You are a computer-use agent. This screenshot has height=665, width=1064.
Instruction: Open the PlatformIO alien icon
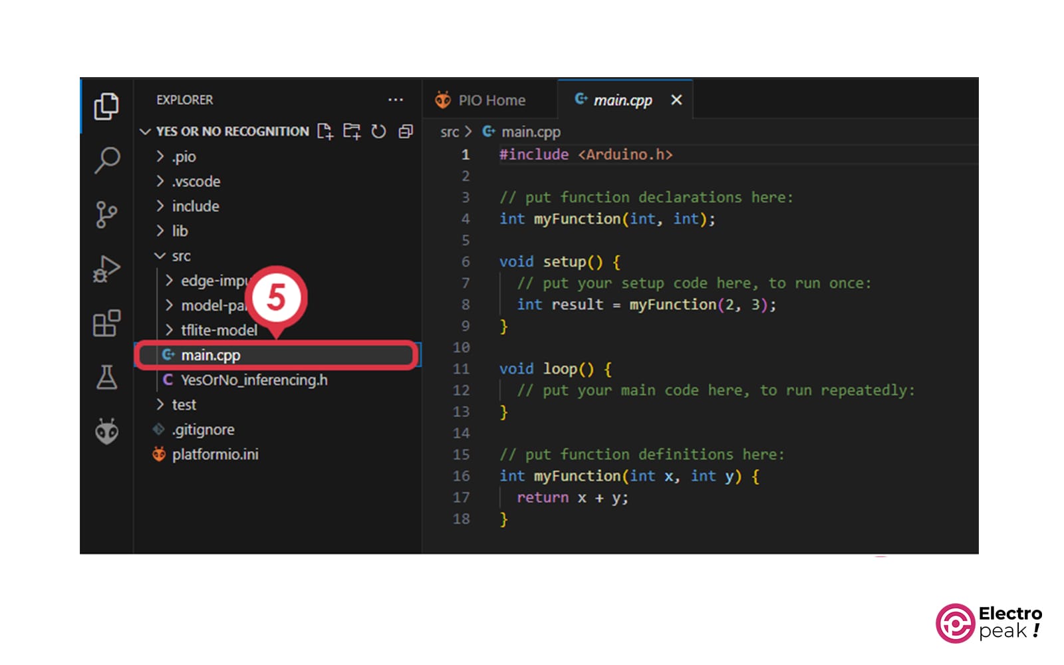pyautogui.click(x=106, y=432)
